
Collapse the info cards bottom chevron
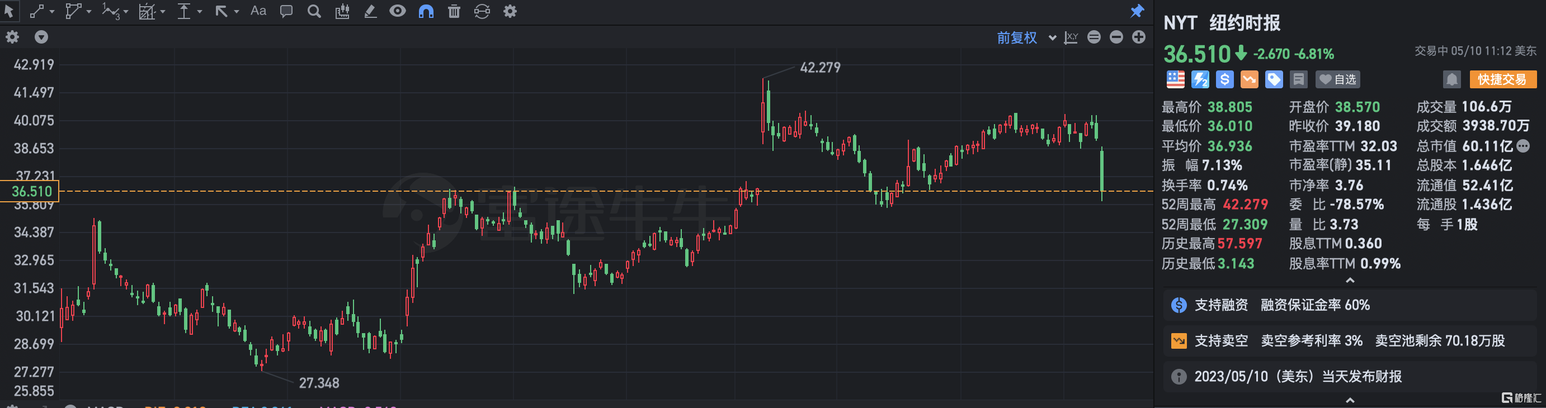(x=1350, y=400)
